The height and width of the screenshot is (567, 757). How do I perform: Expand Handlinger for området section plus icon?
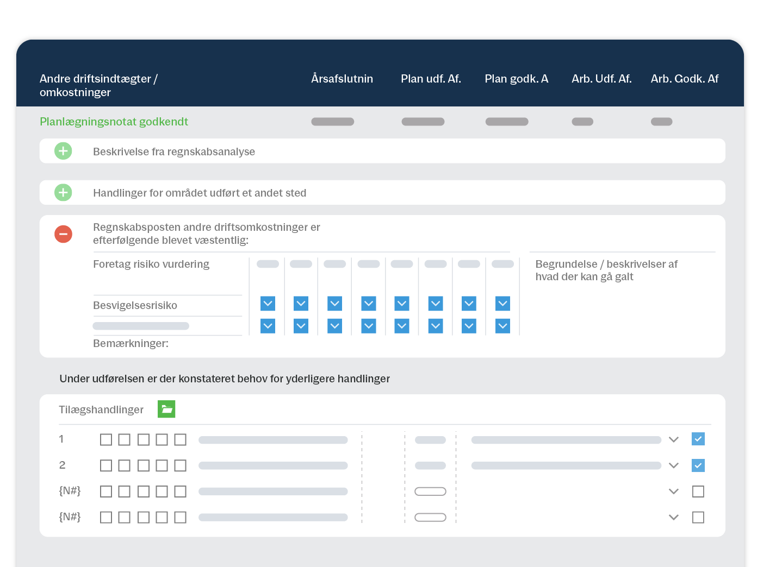[63, 192]
